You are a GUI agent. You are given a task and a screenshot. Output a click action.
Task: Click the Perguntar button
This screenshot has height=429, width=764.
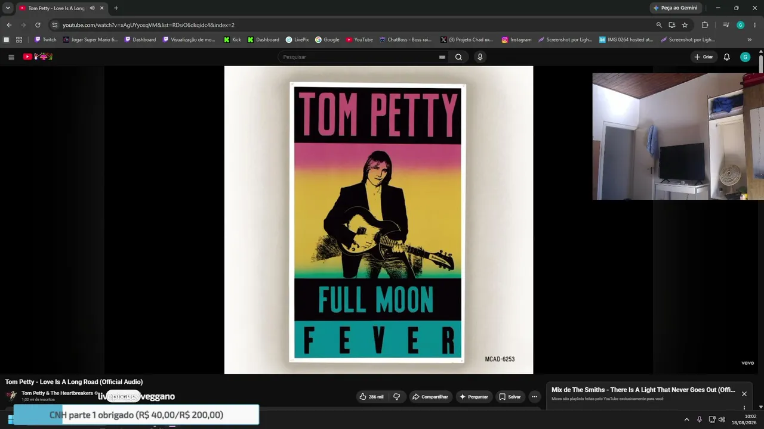point(473,397)
